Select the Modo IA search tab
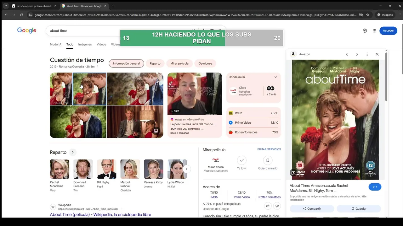 coord(56,44)
